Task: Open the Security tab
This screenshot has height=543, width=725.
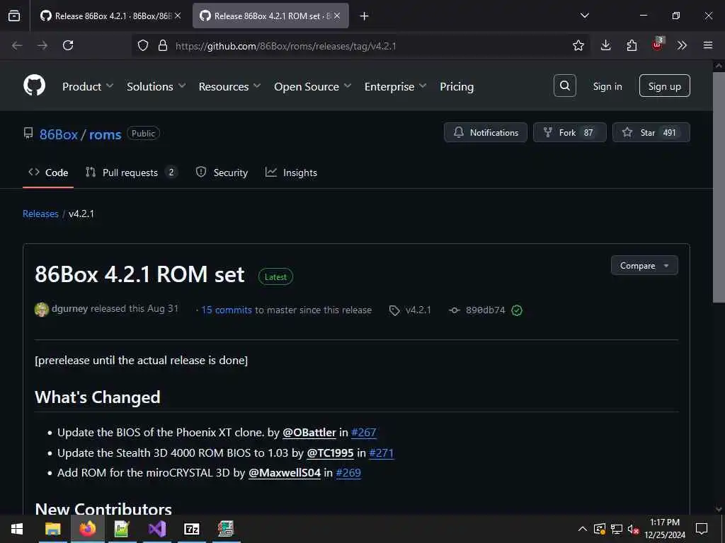Action: [x=222, y=173]
